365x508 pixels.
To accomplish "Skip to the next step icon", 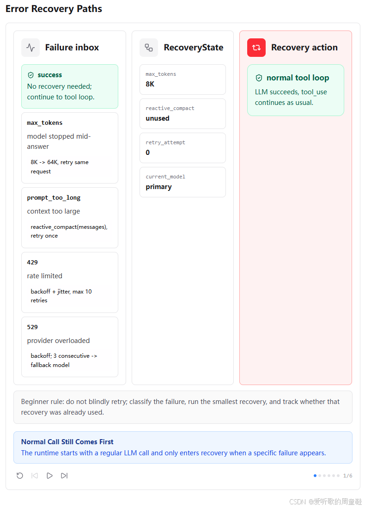I will 64,476.
